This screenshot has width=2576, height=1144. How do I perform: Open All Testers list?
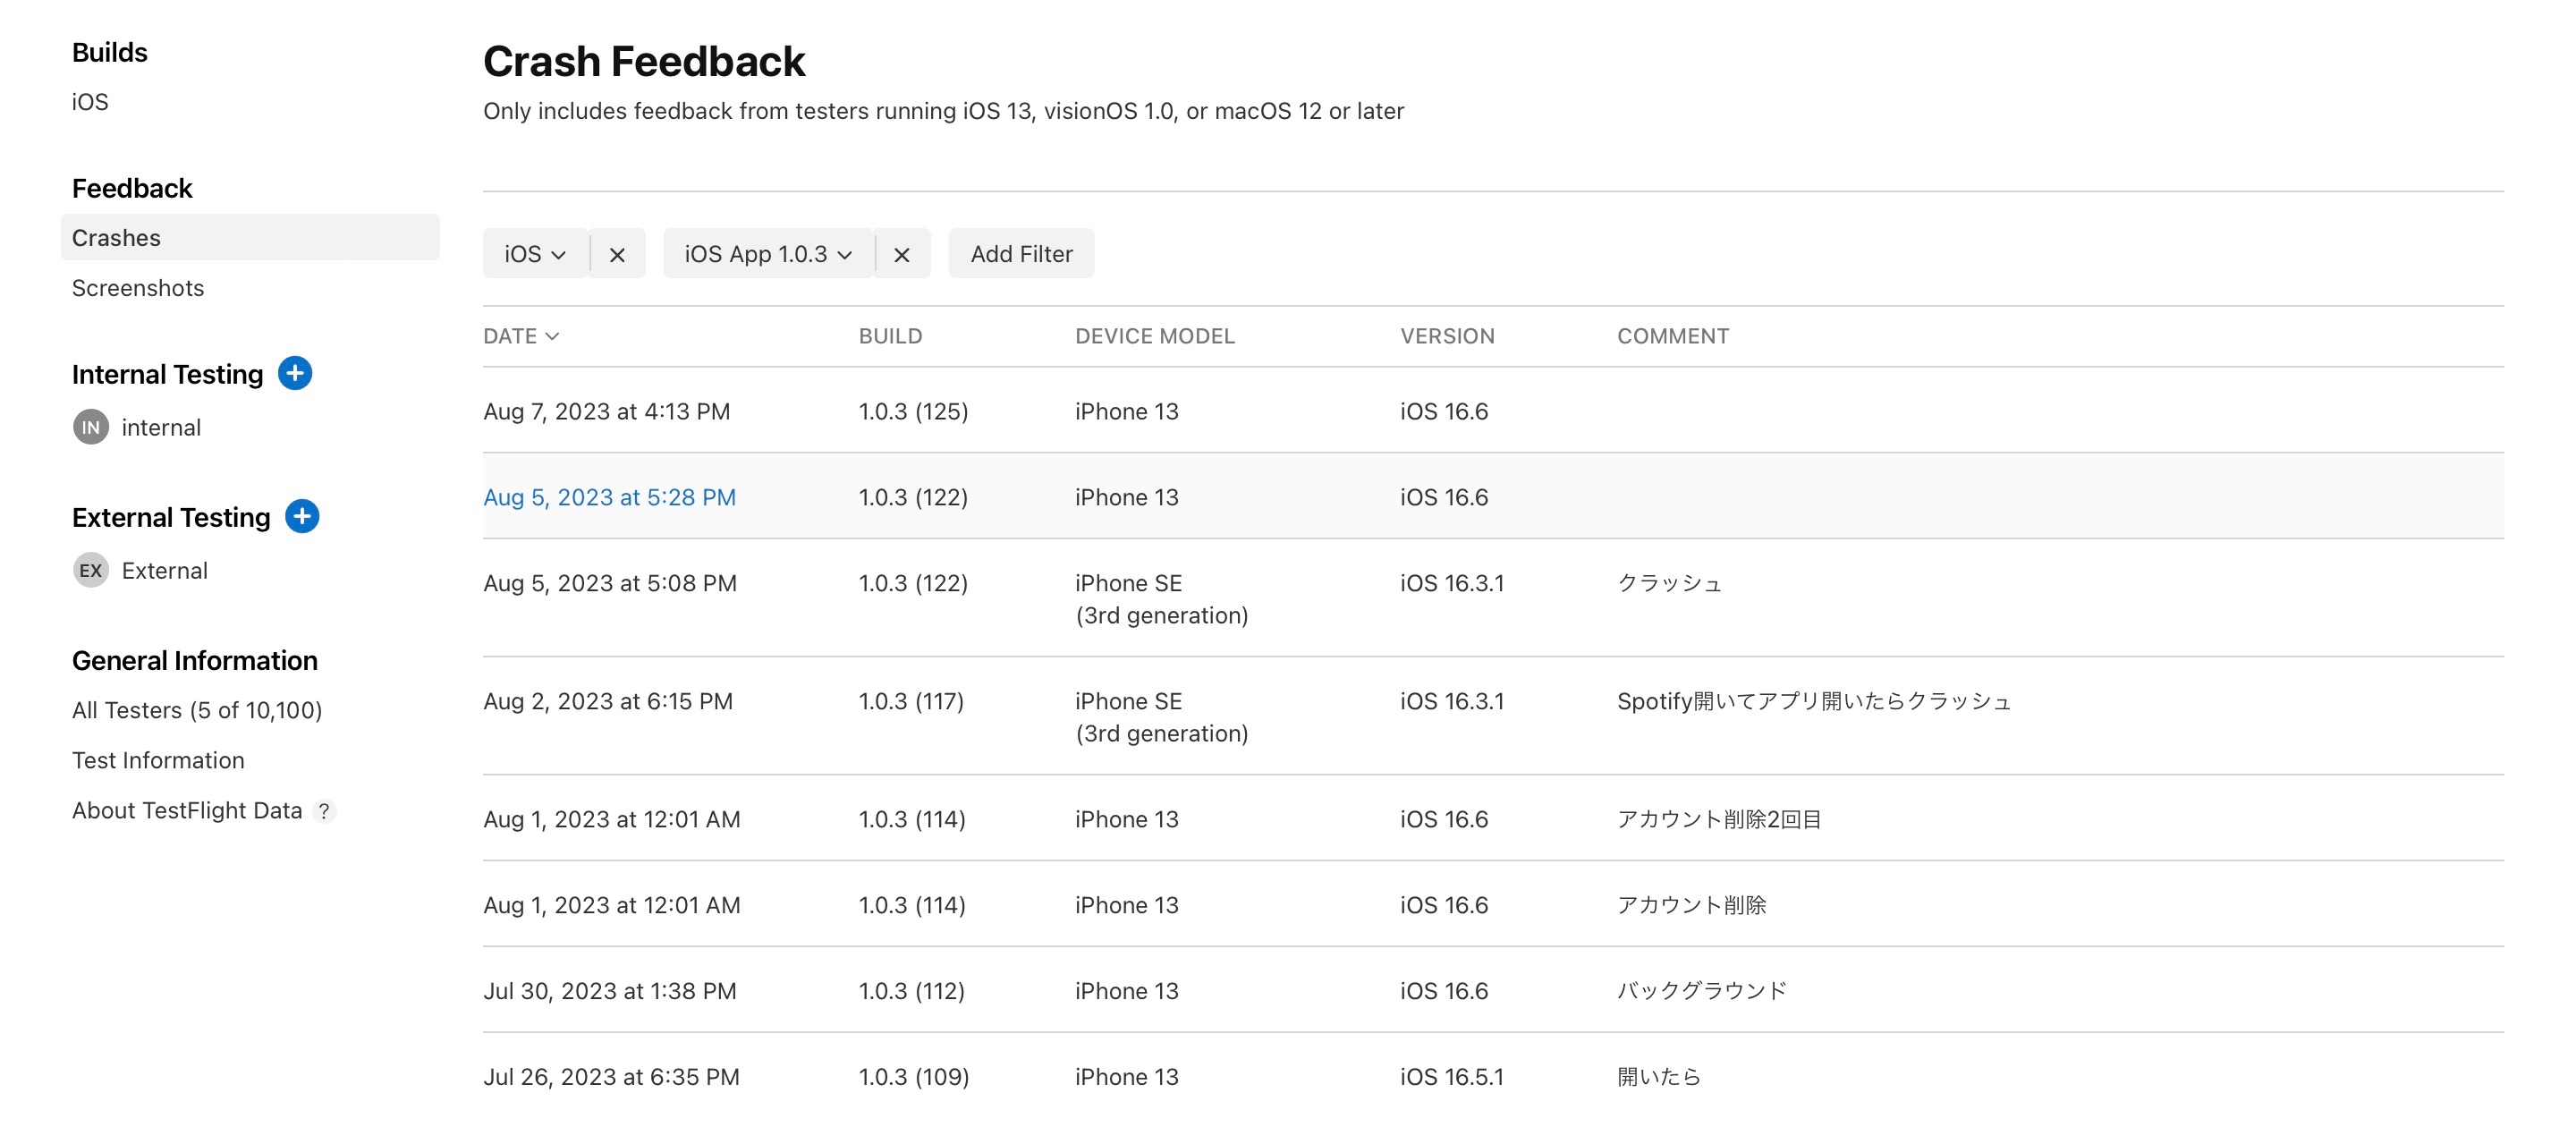pos(197,710)
